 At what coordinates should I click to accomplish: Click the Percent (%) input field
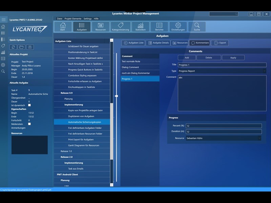pyautogui.click(x=224, y=126)
